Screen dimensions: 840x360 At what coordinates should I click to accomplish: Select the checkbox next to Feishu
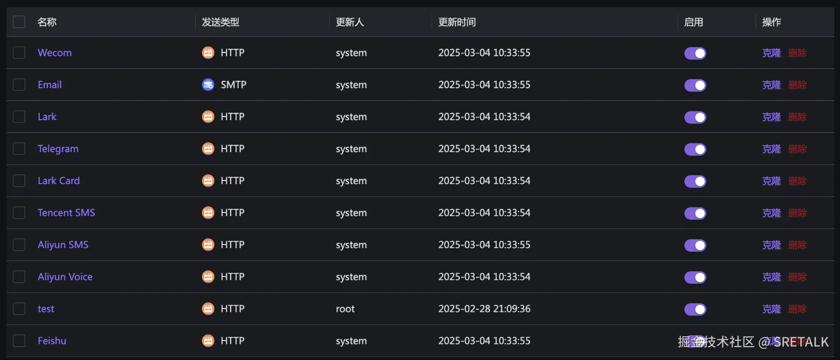(x=19, y=340)
